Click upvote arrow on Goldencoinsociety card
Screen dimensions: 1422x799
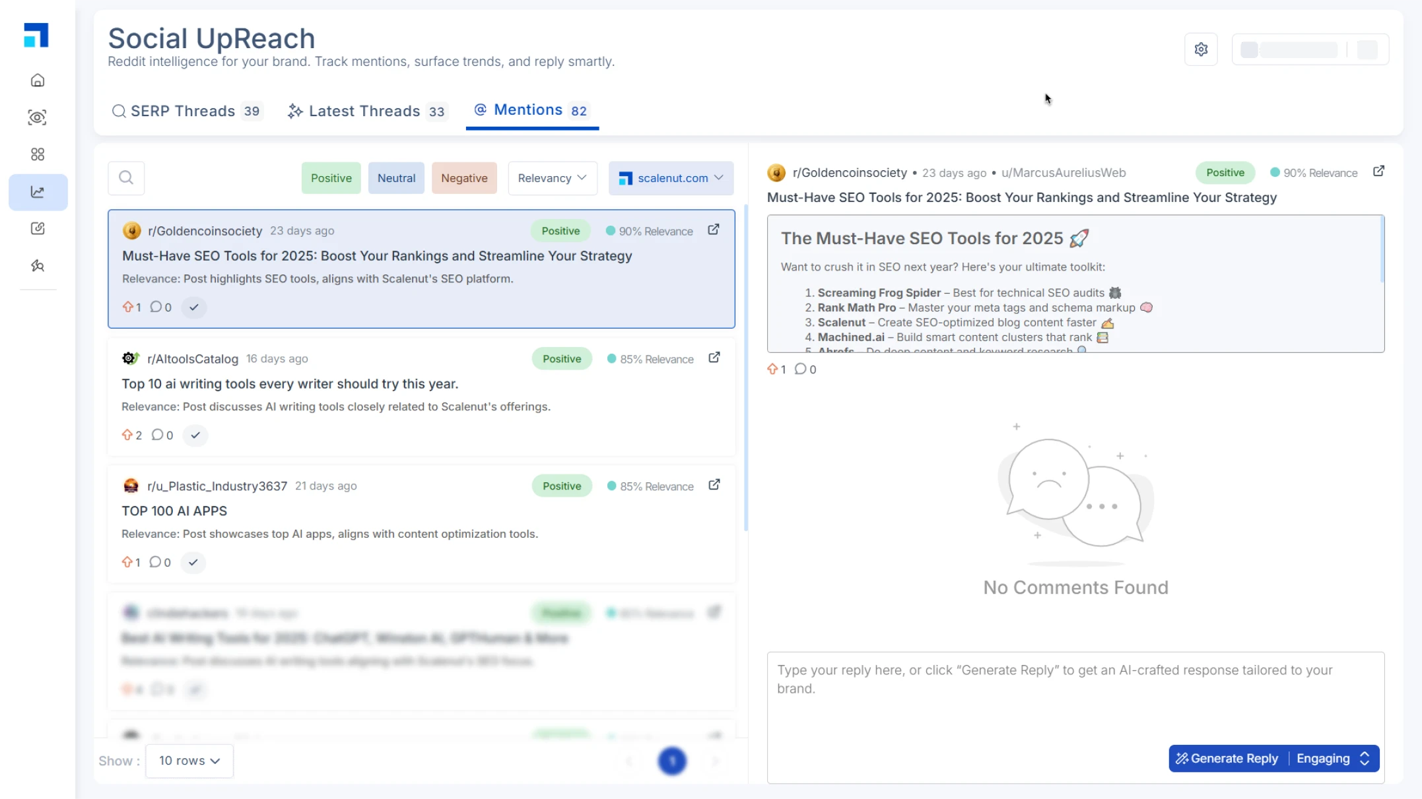click(x=128, y=307)
